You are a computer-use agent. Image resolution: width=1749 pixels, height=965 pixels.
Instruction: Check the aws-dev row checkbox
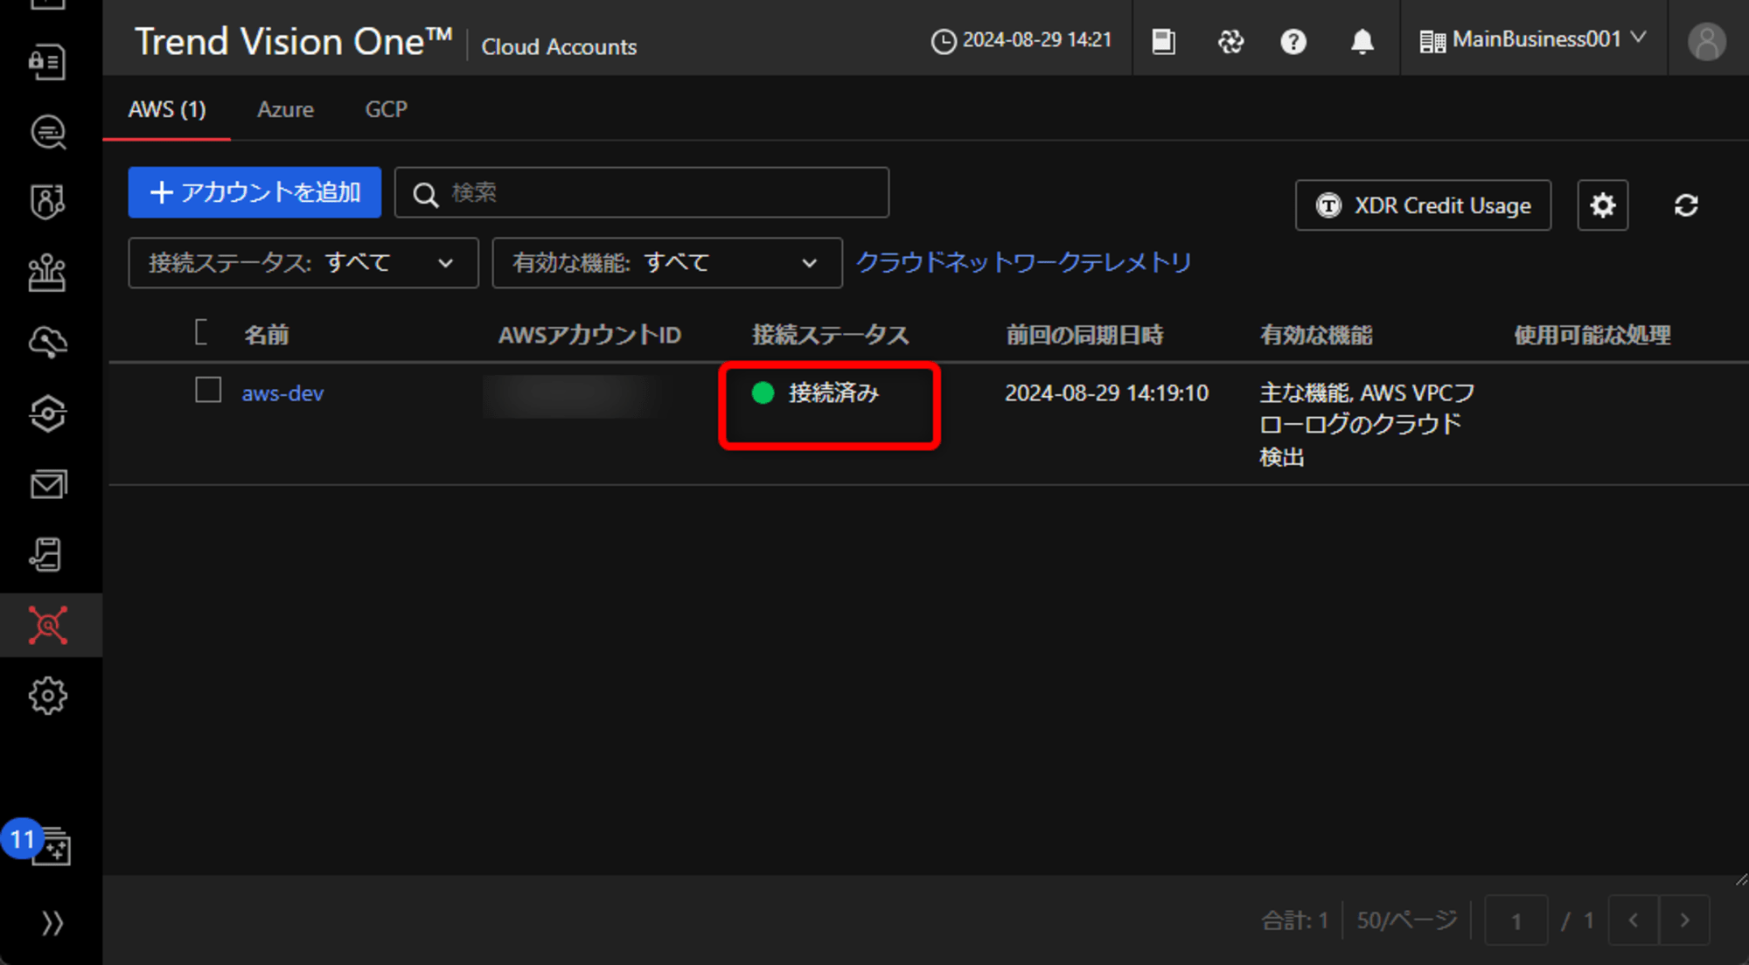208,390
